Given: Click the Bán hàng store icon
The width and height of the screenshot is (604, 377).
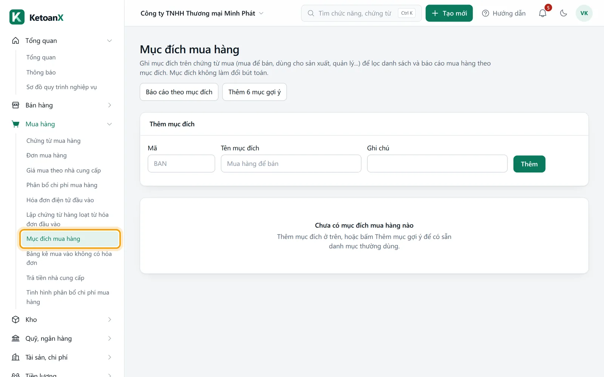Looking at the screenshot, I should tap(15, 105).
